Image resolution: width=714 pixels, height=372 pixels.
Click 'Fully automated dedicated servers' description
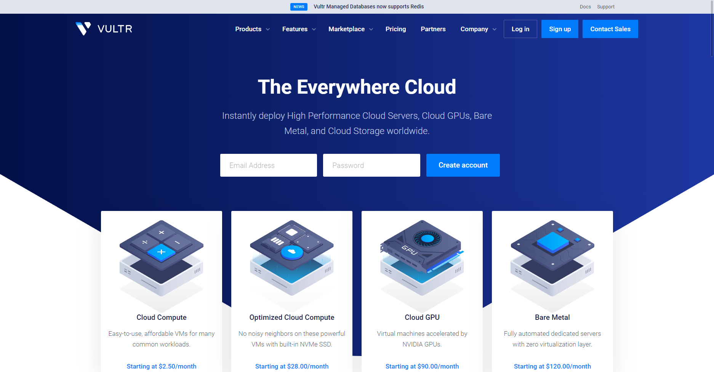pos(552,339)
